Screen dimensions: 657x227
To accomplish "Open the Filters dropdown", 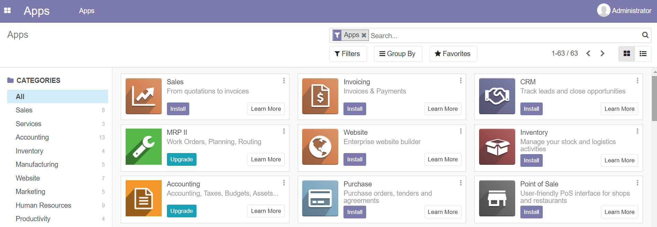I will point(348,54).
